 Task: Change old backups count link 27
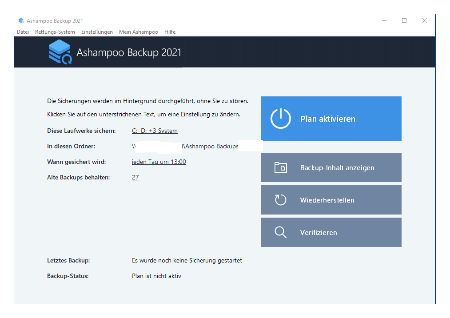pyautogui.click(x=135, y=177)
